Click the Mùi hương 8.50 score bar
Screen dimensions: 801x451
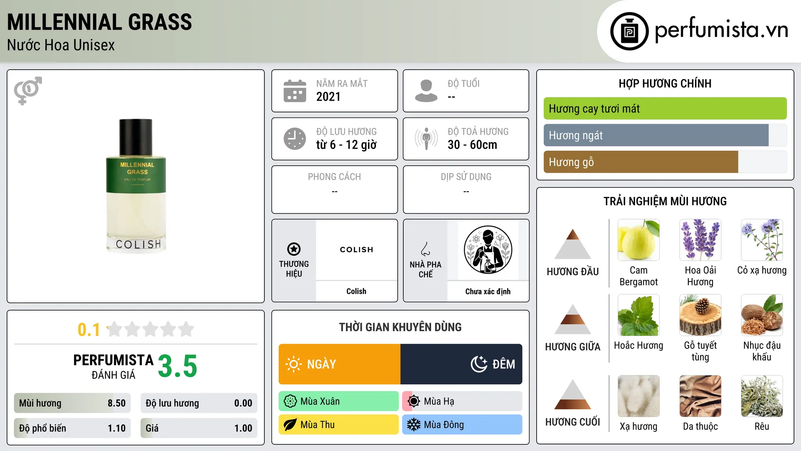(x=72, y=403)
